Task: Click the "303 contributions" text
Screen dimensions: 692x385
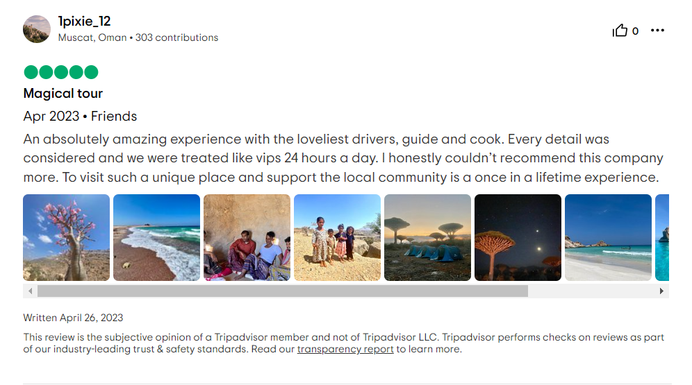Action: click(176, 37)
